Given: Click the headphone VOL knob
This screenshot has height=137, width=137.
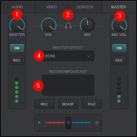Looking at the screenshot, I should pos(49,25).
